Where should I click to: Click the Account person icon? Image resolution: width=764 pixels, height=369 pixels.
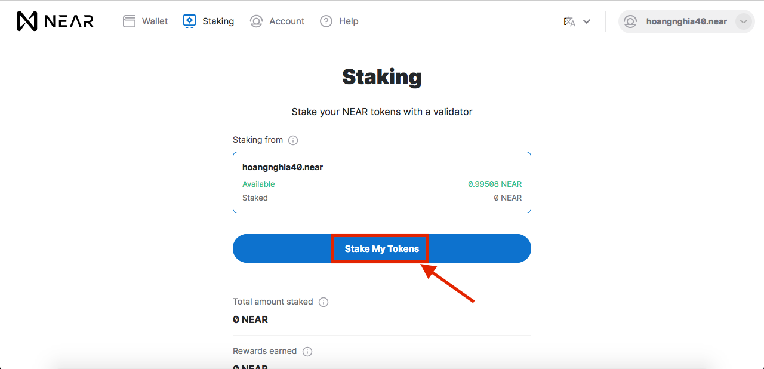click(257, 21)
